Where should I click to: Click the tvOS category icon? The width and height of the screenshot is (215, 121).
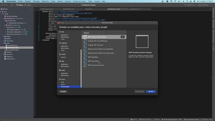point(60,70)
